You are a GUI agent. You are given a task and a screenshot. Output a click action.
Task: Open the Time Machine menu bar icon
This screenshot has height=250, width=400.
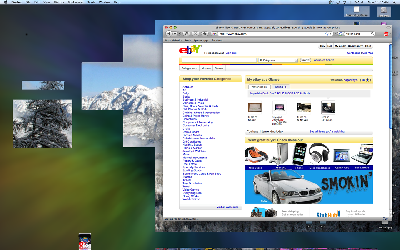[344, 2]
